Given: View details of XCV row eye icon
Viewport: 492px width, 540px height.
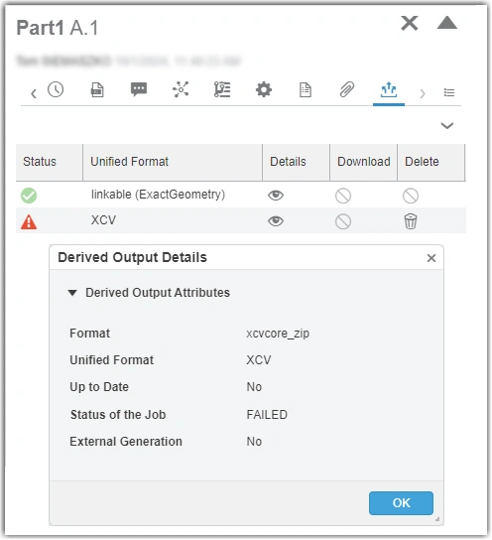Looking at the screenshot, I should click(276, 220).
